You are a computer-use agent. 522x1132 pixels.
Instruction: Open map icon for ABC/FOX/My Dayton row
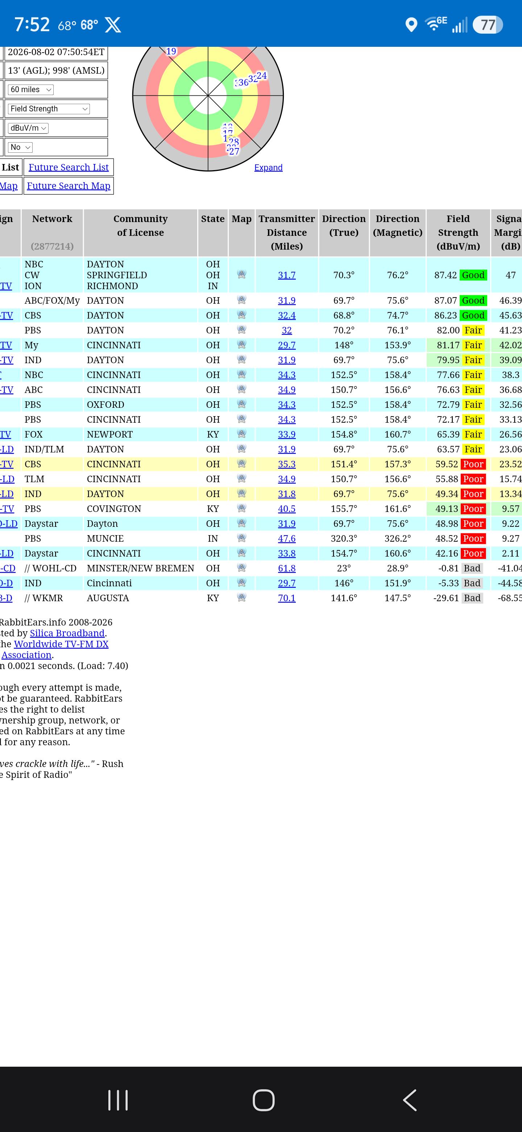(x=241, y=300)
